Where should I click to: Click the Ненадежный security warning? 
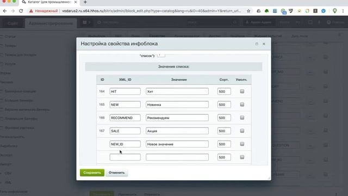(43, 11)
